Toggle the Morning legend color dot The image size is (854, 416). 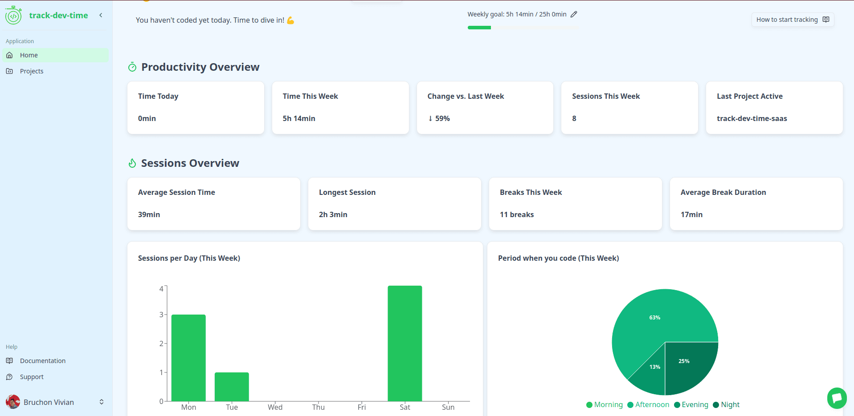[589, 405]
